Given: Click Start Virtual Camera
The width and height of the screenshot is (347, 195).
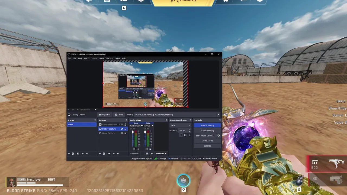Looking at the screenshot, I should click(x=205, y=136).
